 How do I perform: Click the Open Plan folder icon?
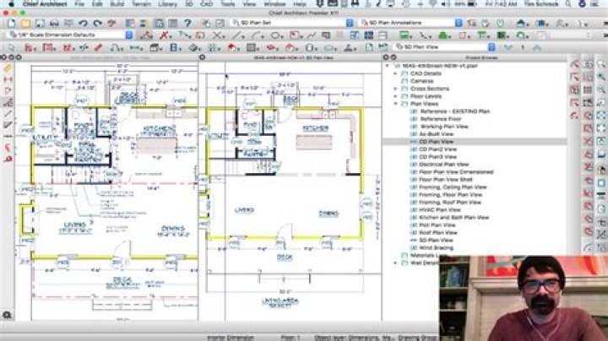[25, 24]
